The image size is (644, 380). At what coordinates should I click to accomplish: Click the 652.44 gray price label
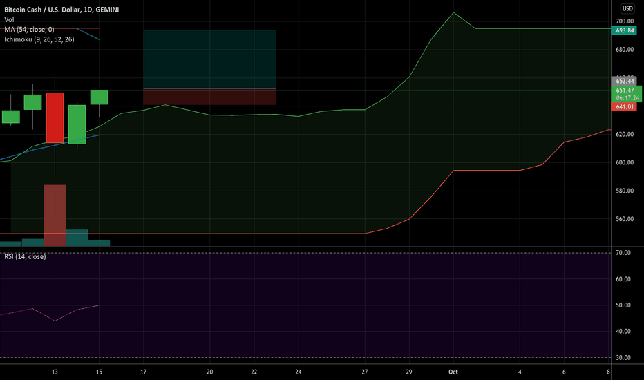(x=624, y=81)
